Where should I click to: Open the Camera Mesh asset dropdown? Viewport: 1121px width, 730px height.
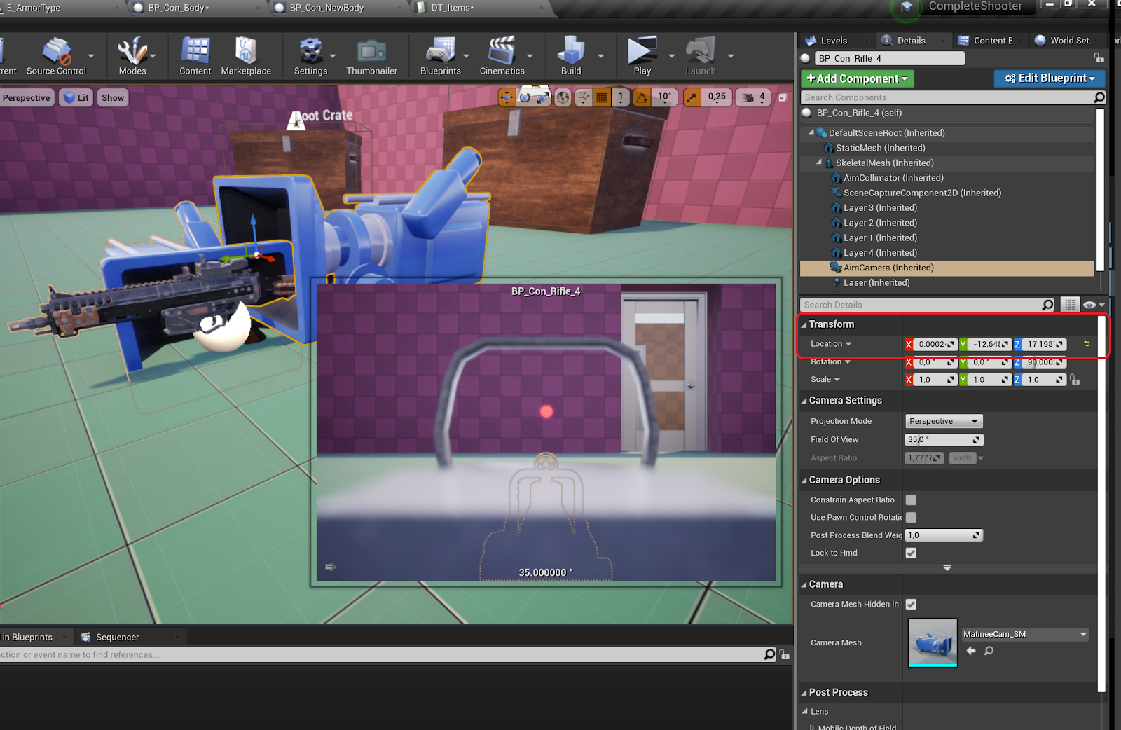coord(1026,634)
